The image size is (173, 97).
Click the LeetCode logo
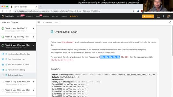8,16
